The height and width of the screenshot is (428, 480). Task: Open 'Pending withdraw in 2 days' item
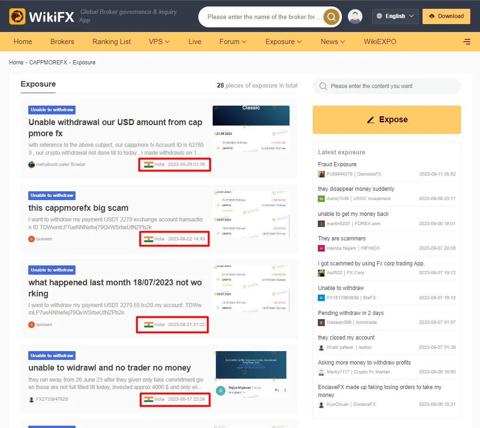(351, 313)
